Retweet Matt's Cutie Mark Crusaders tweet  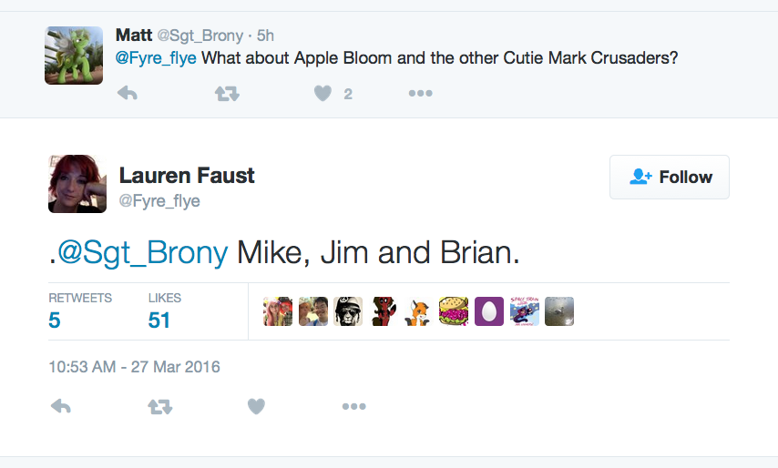coord(227,93)
